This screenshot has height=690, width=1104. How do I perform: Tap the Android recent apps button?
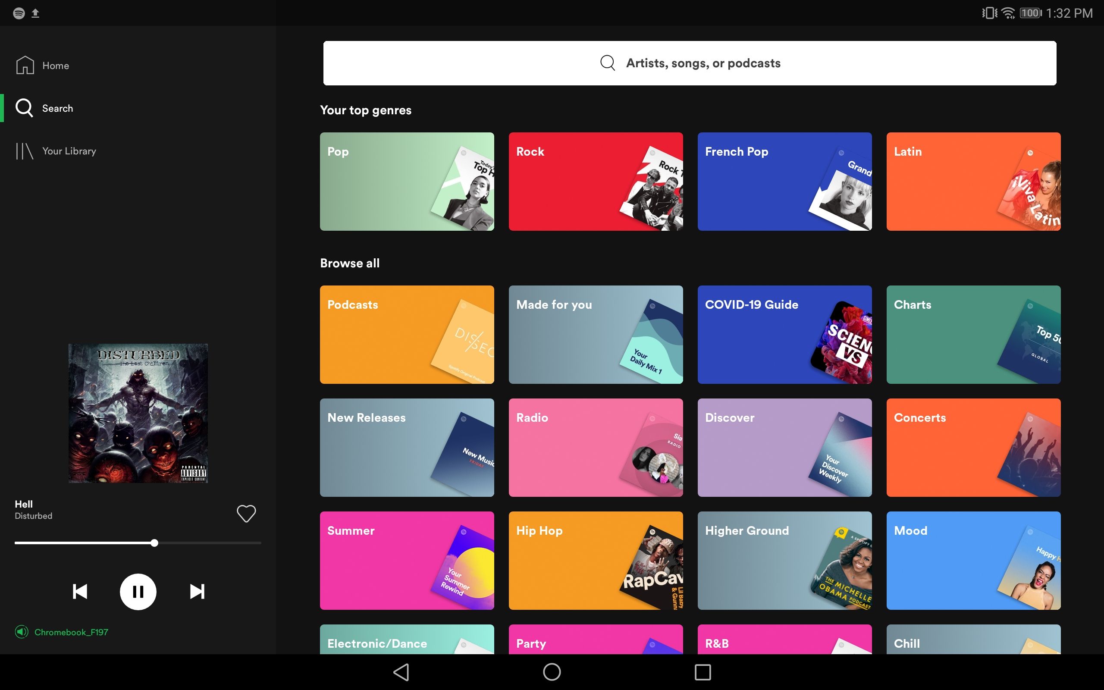[x=703, y=672]
